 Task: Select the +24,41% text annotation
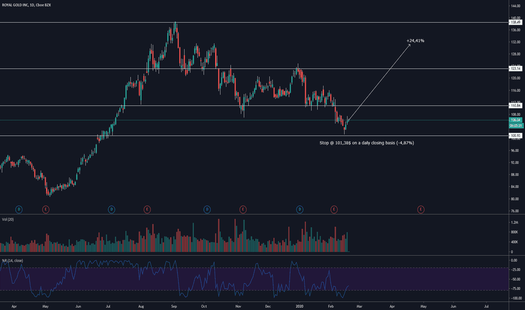416,41
